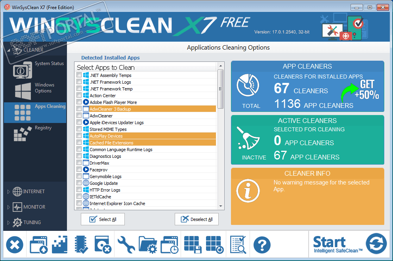Click the INTERNET globe icon
Viewport: 393px width, 261px height.
tap(17, 192)
